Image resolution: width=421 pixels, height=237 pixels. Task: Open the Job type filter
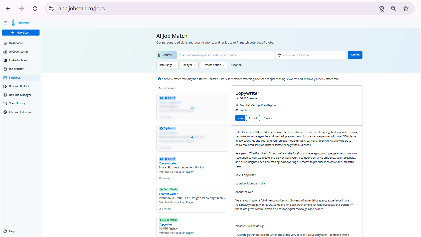pyautogui.click(x=189, y=65)
